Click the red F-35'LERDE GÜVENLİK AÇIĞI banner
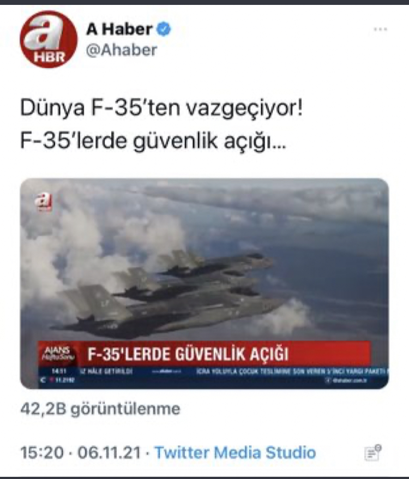Viewport: 409px width, 479px height. coord(204,354)
